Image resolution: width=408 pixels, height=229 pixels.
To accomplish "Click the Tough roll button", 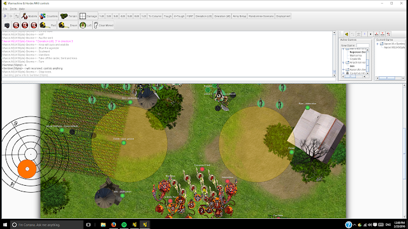I will [168, 16].
